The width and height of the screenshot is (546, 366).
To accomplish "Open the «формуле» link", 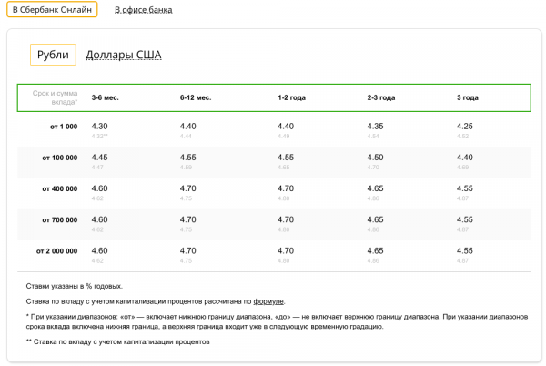I will [x=268, y=301].
